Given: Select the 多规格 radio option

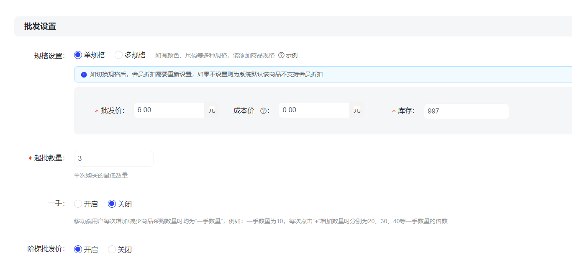Looking at the screenshot, I should [118, 55].
